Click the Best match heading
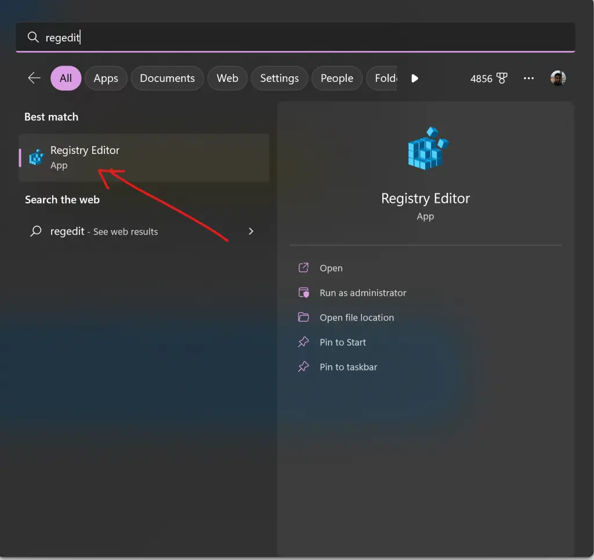This screenshot has height=560, width=594. coord(52,117)
